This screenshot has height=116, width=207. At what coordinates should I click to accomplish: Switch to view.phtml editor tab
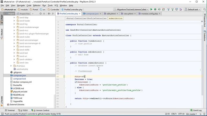(x=128, y=14)
